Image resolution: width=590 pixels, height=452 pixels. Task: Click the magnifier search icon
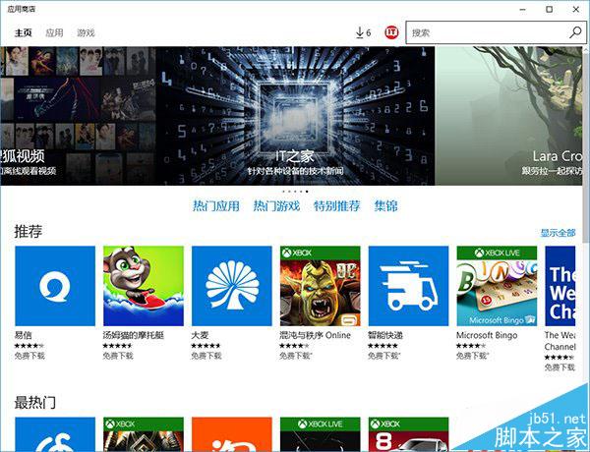coord(575,32)
